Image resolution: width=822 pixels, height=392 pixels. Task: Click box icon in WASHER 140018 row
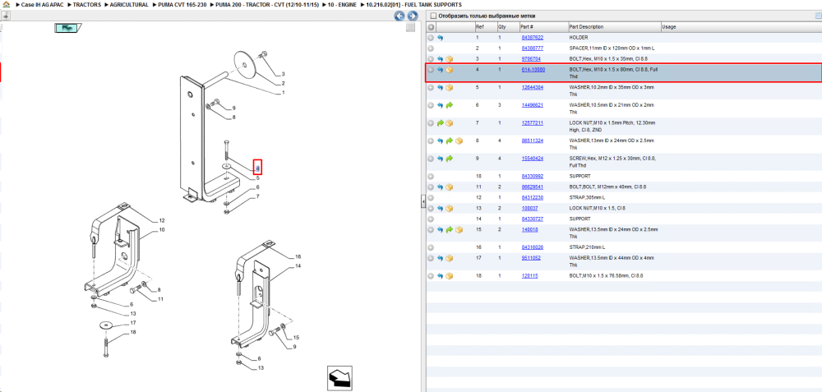[x=459, y=229]
